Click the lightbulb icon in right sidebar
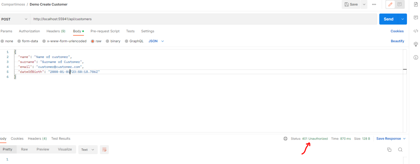The height and width of the screenshot is (164, 420). coord(416,44)
